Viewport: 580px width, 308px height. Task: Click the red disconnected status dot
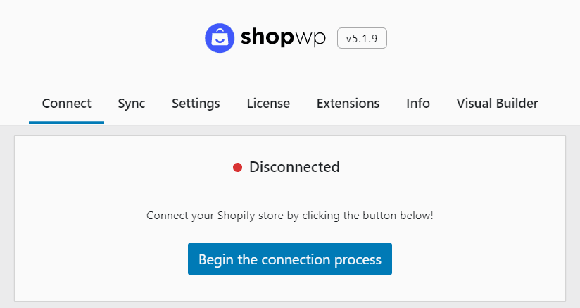237,168
